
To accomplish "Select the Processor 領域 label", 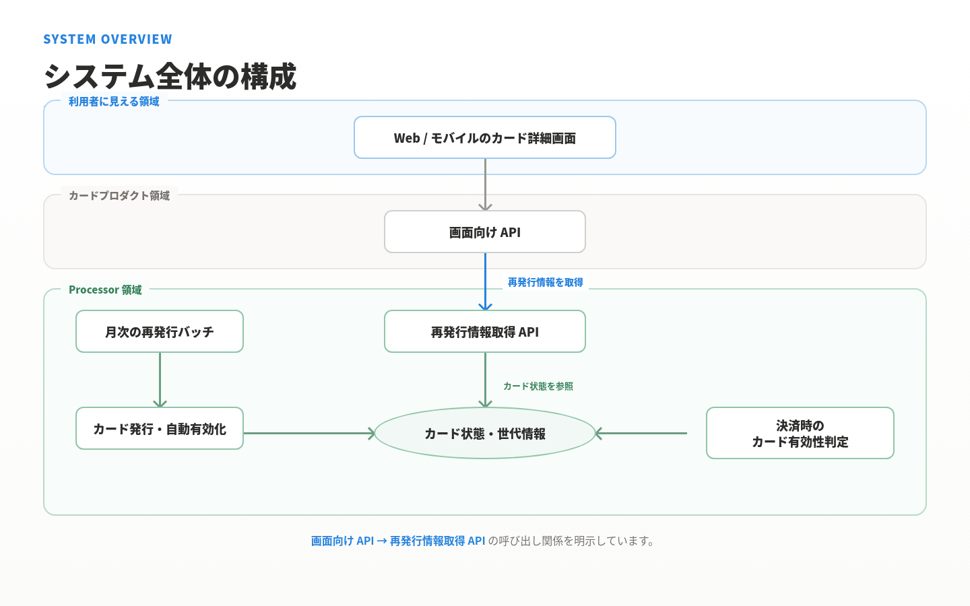I will click(x=105, y=290).
